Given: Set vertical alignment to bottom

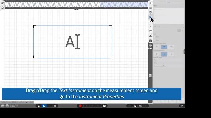Looking at the screenshot, I should 171,54.
